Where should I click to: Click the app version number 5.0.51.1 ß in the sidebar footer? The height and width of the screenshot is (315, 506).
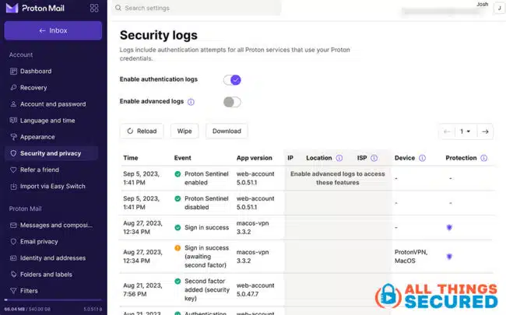pos(93,310)
